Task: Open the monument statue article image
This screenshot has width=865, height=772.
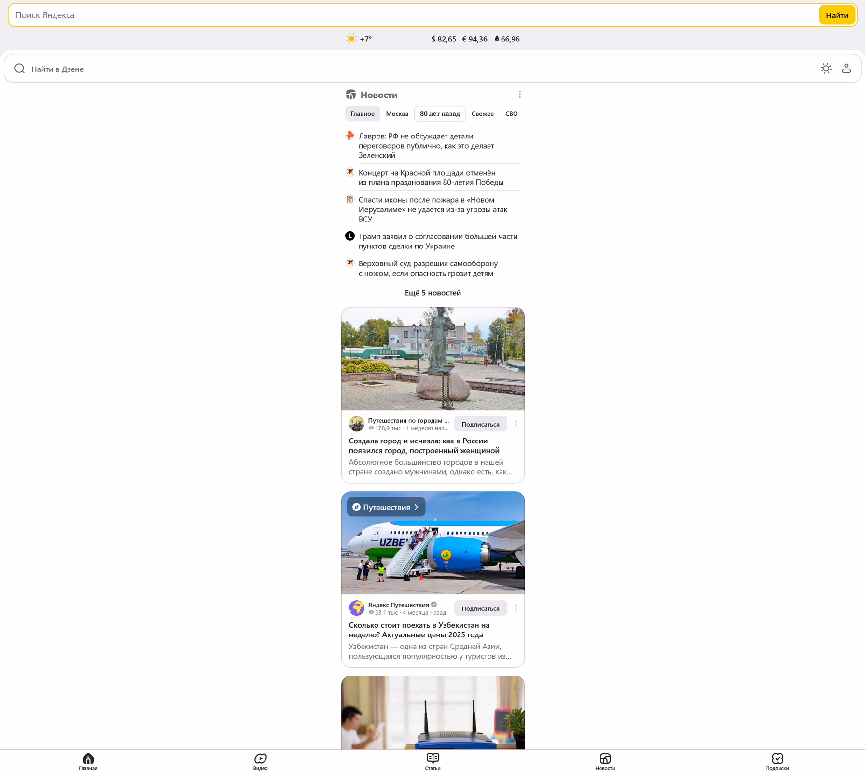Action: [x=432, y=359]
